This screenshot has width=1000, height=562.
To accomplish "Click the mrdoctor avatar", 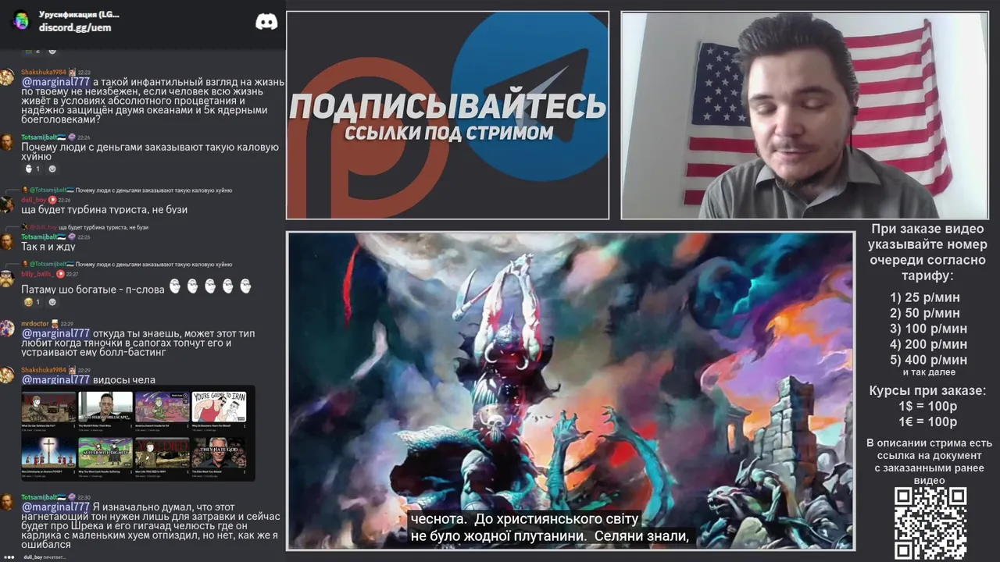I will [x=7, y=329].
